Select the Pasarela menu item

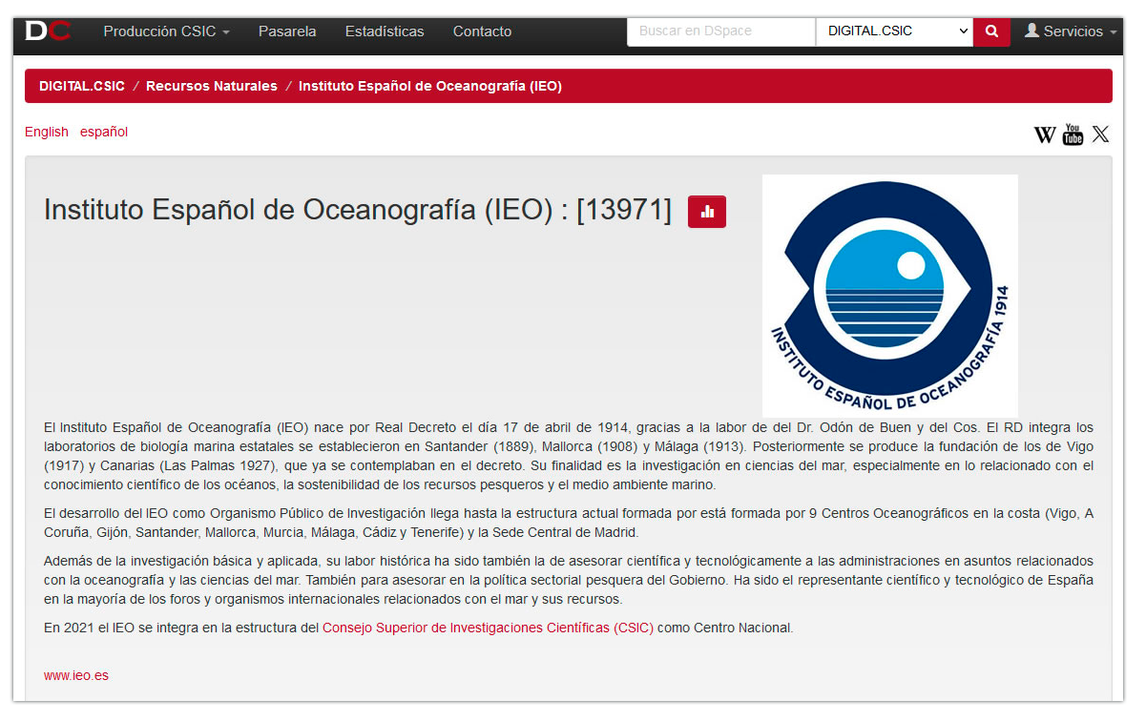click(287, 31)
